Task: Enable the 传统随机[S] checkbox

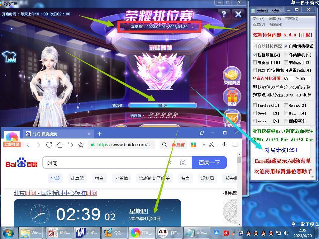Action: (286, 55)
